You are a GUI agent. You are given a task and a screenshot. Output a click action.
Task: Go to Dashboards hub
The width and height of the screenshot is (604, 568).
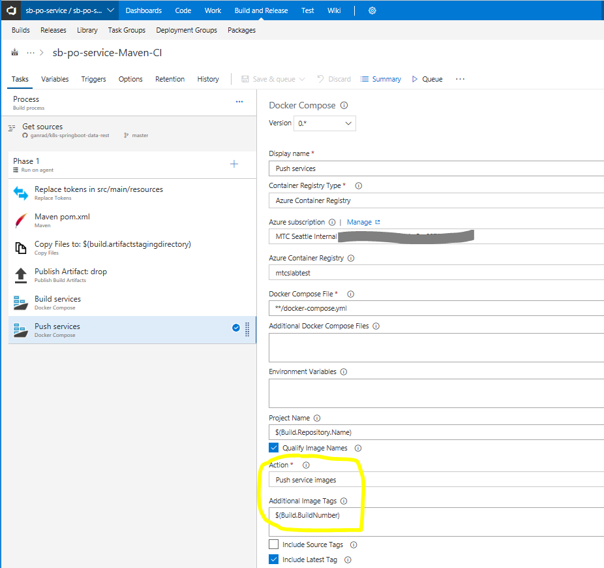(x=143, y=10)
